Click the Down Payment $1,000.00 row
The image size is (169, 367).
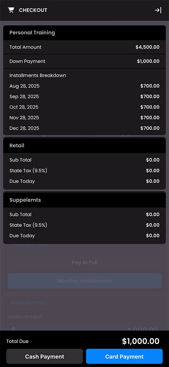coord(84,61)
